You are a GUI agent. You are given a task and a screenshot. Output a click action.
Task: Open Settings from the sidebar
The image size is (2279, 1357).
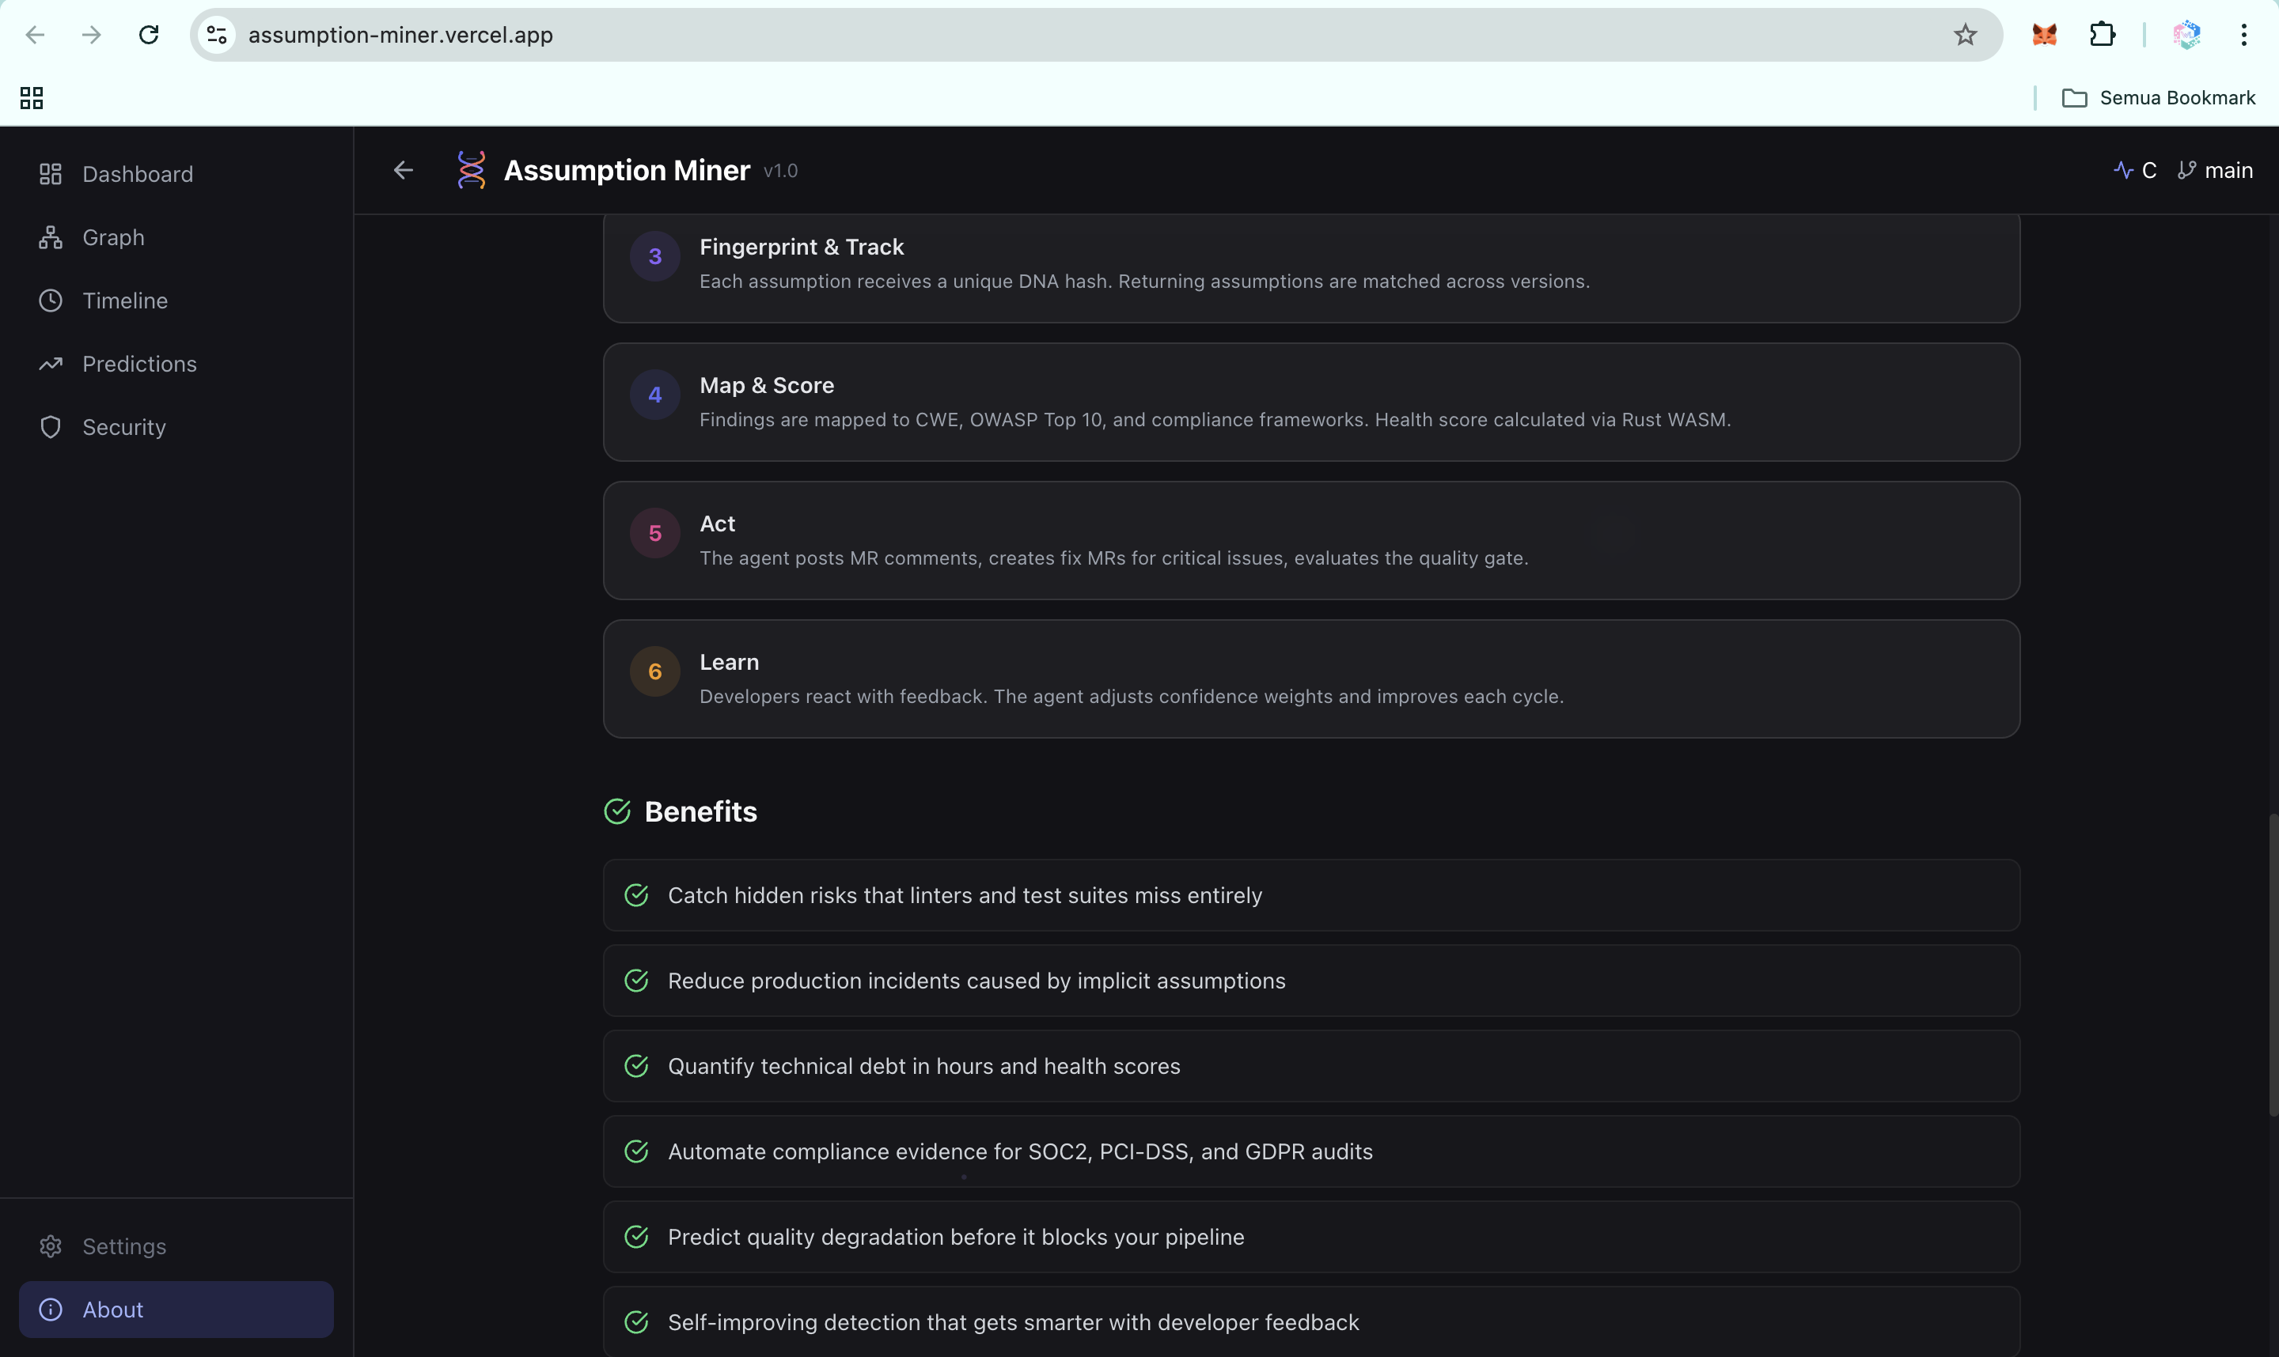pos(123,1246)
